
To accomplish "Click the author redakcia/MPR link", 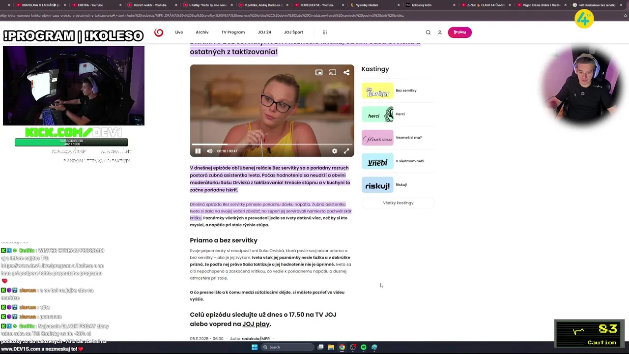I will (x=256, y=339).
